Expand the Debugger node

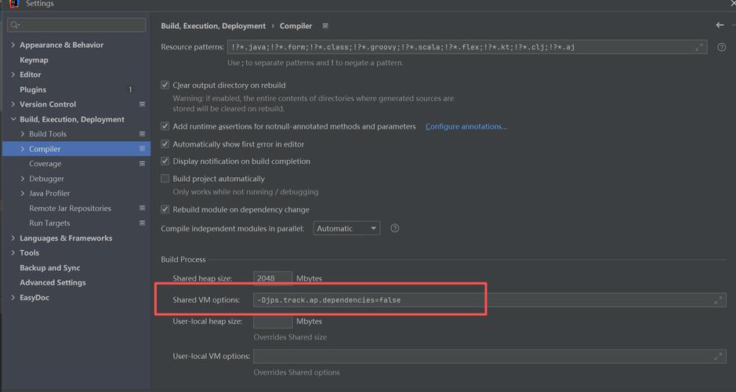23,179
